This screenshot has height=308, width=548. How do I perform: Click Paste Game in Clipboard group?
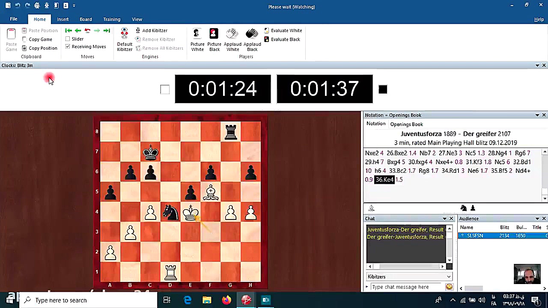(12, 40)
